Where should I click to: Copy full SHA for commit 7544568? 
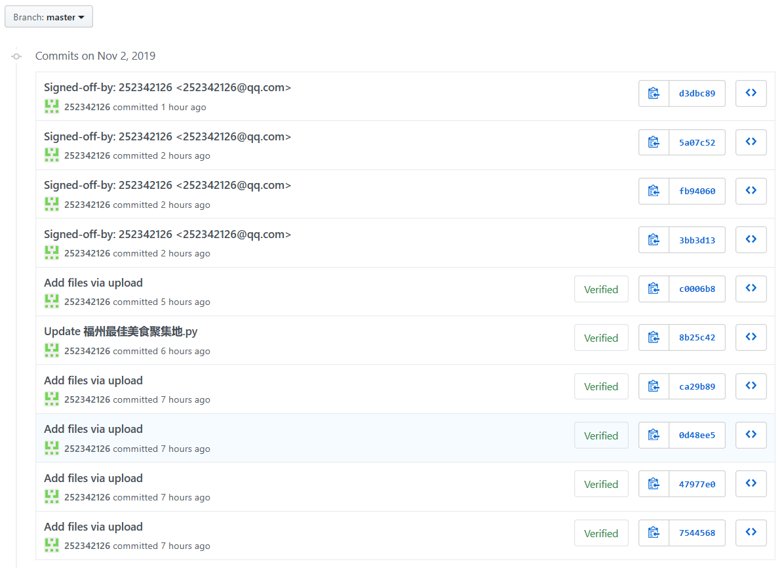654,533
